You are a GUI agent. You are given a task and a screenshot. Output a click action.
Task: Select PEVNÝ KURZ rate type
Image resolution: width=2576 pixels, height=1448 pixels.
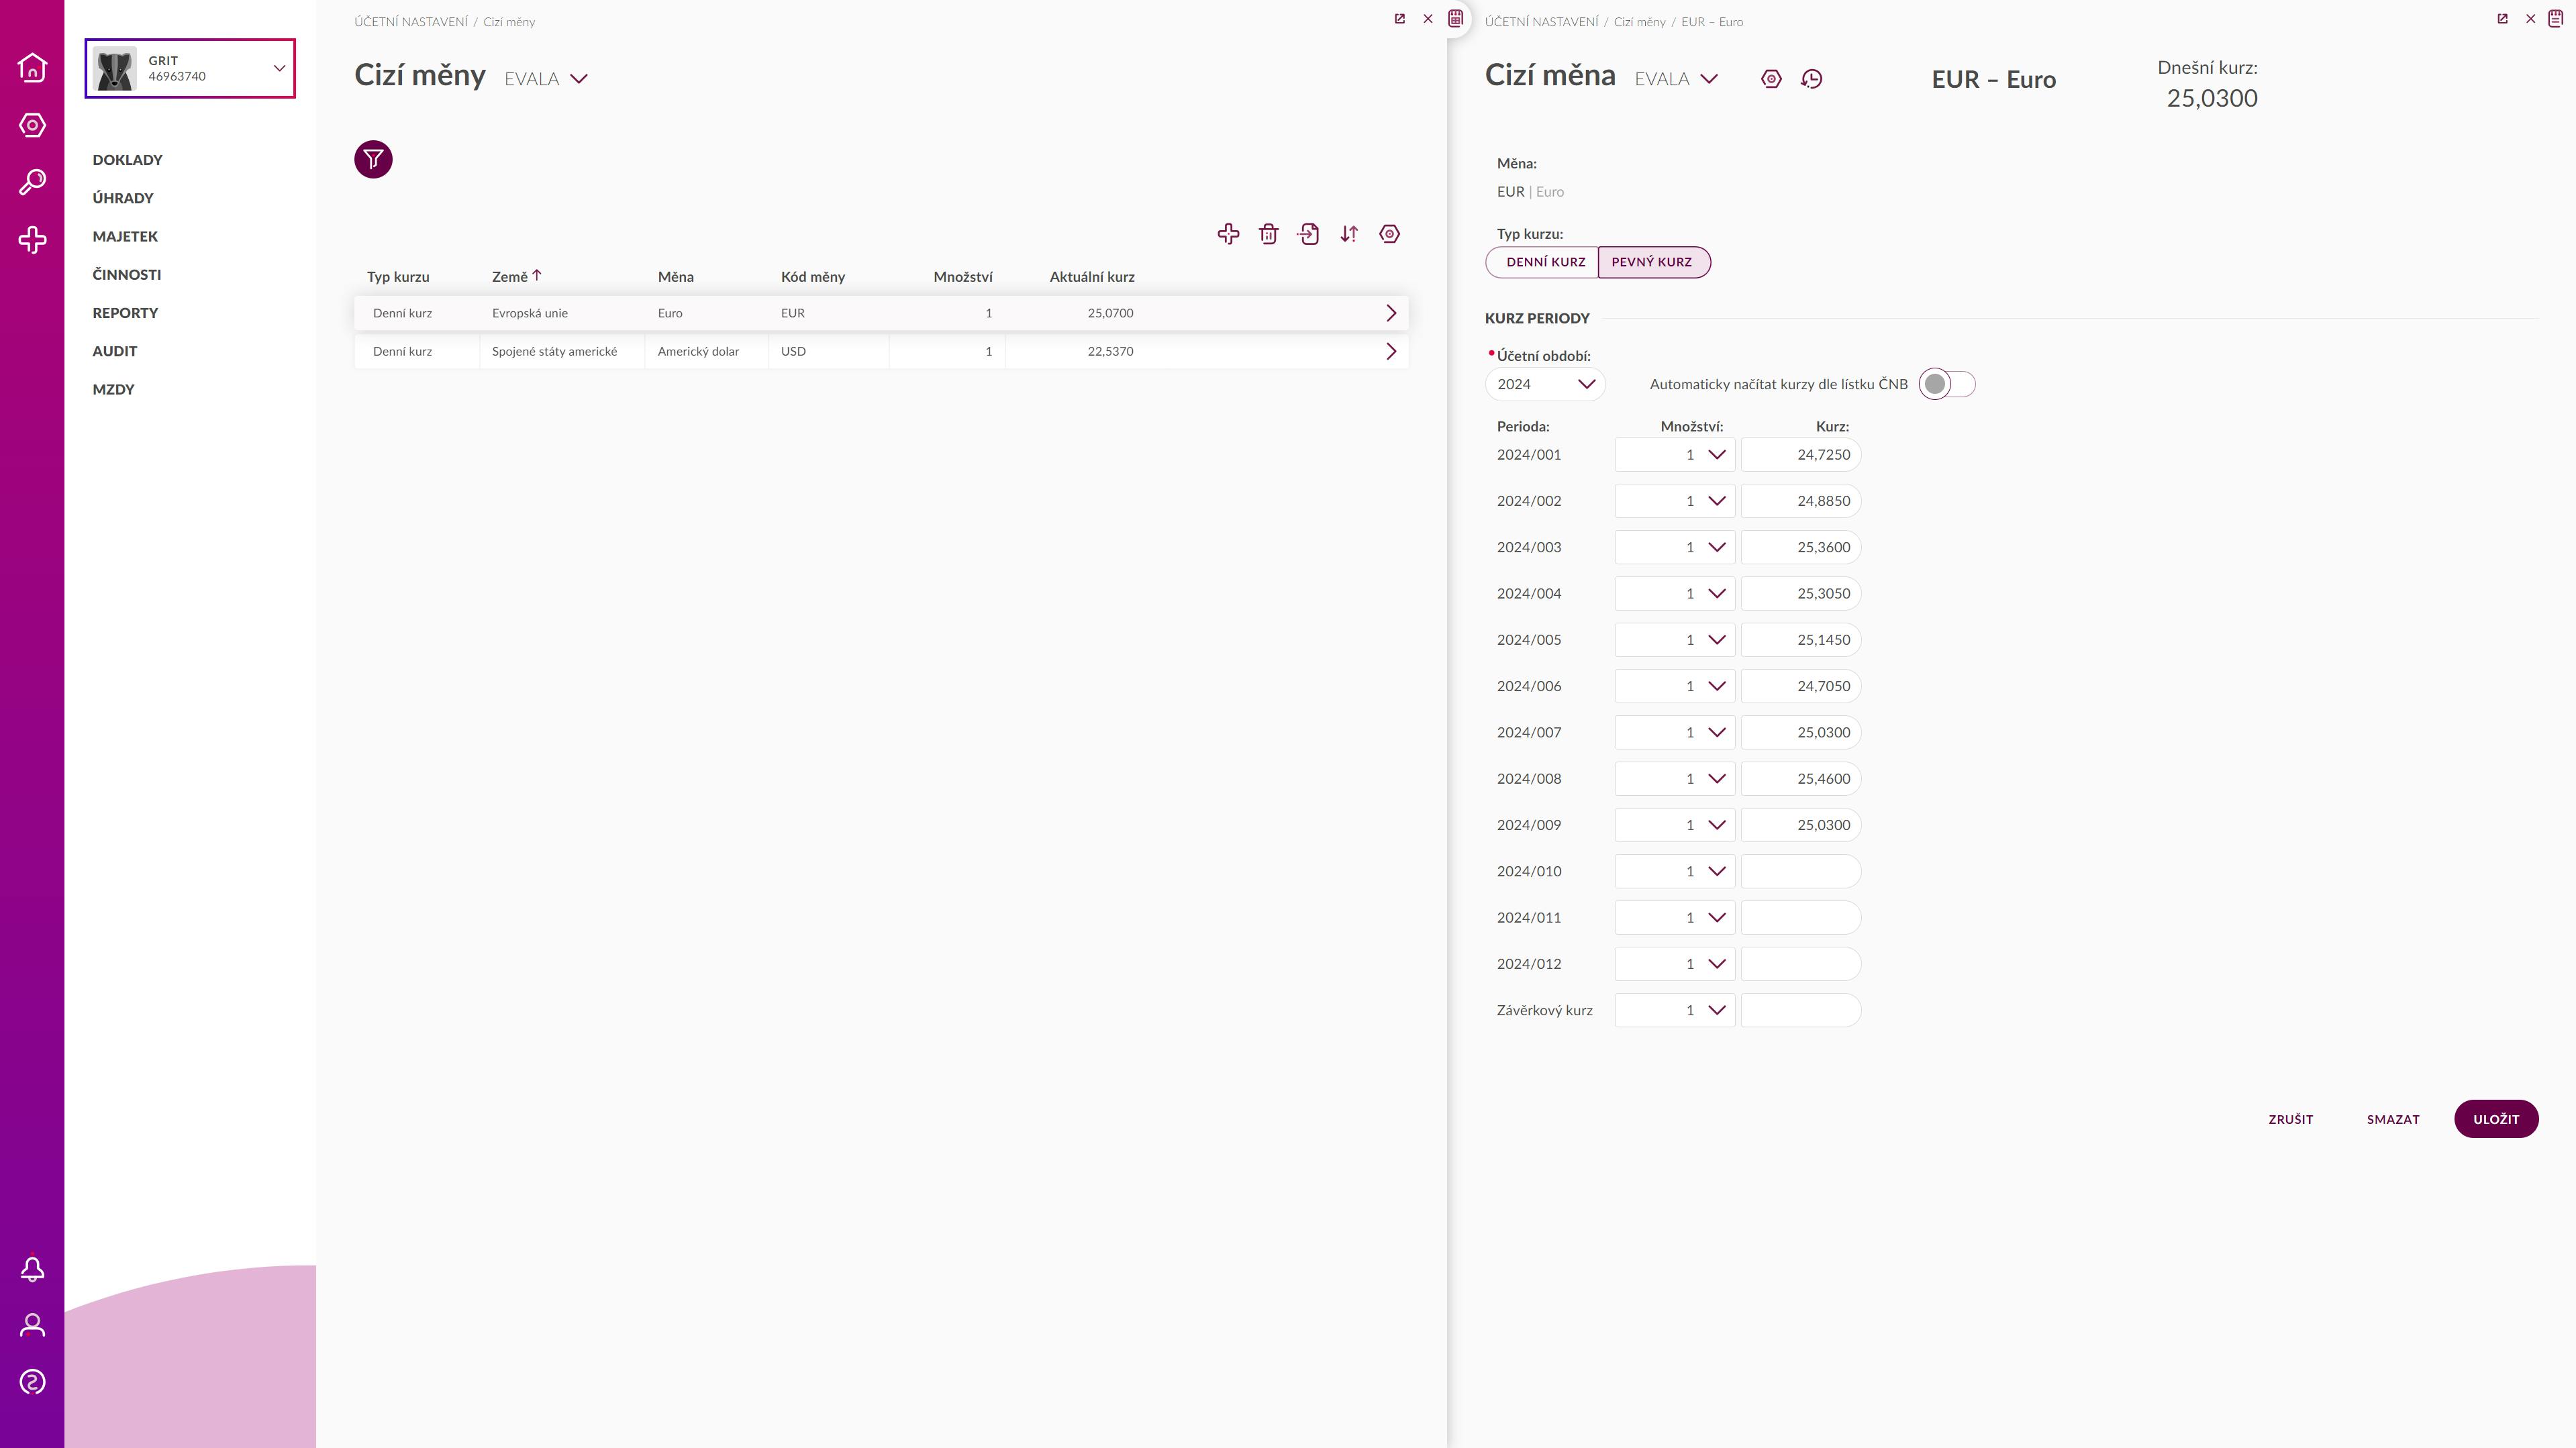1652,262
